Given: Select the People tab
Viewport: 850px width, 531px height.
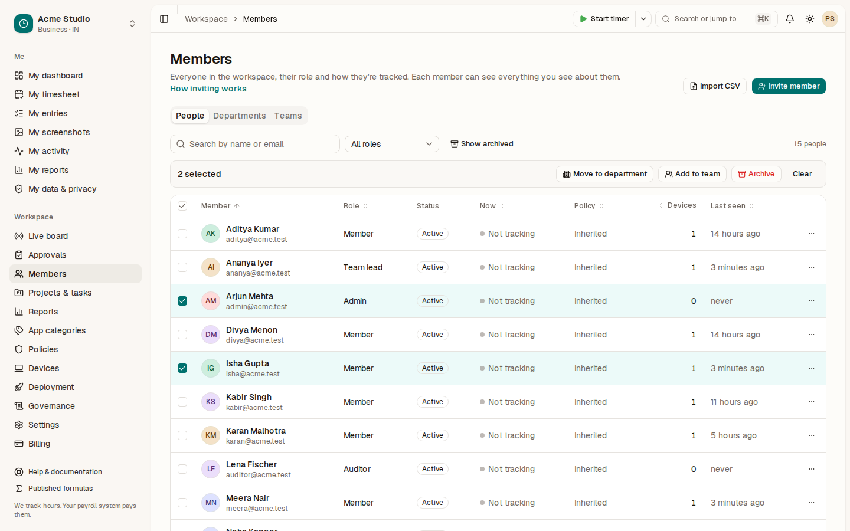Looking at the screenshot, I should pos(190,116).
